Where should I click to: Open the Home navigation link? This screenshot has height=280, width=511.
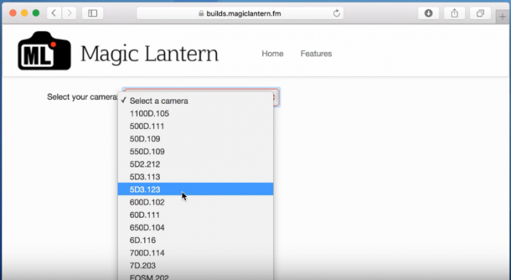point(273,53)
